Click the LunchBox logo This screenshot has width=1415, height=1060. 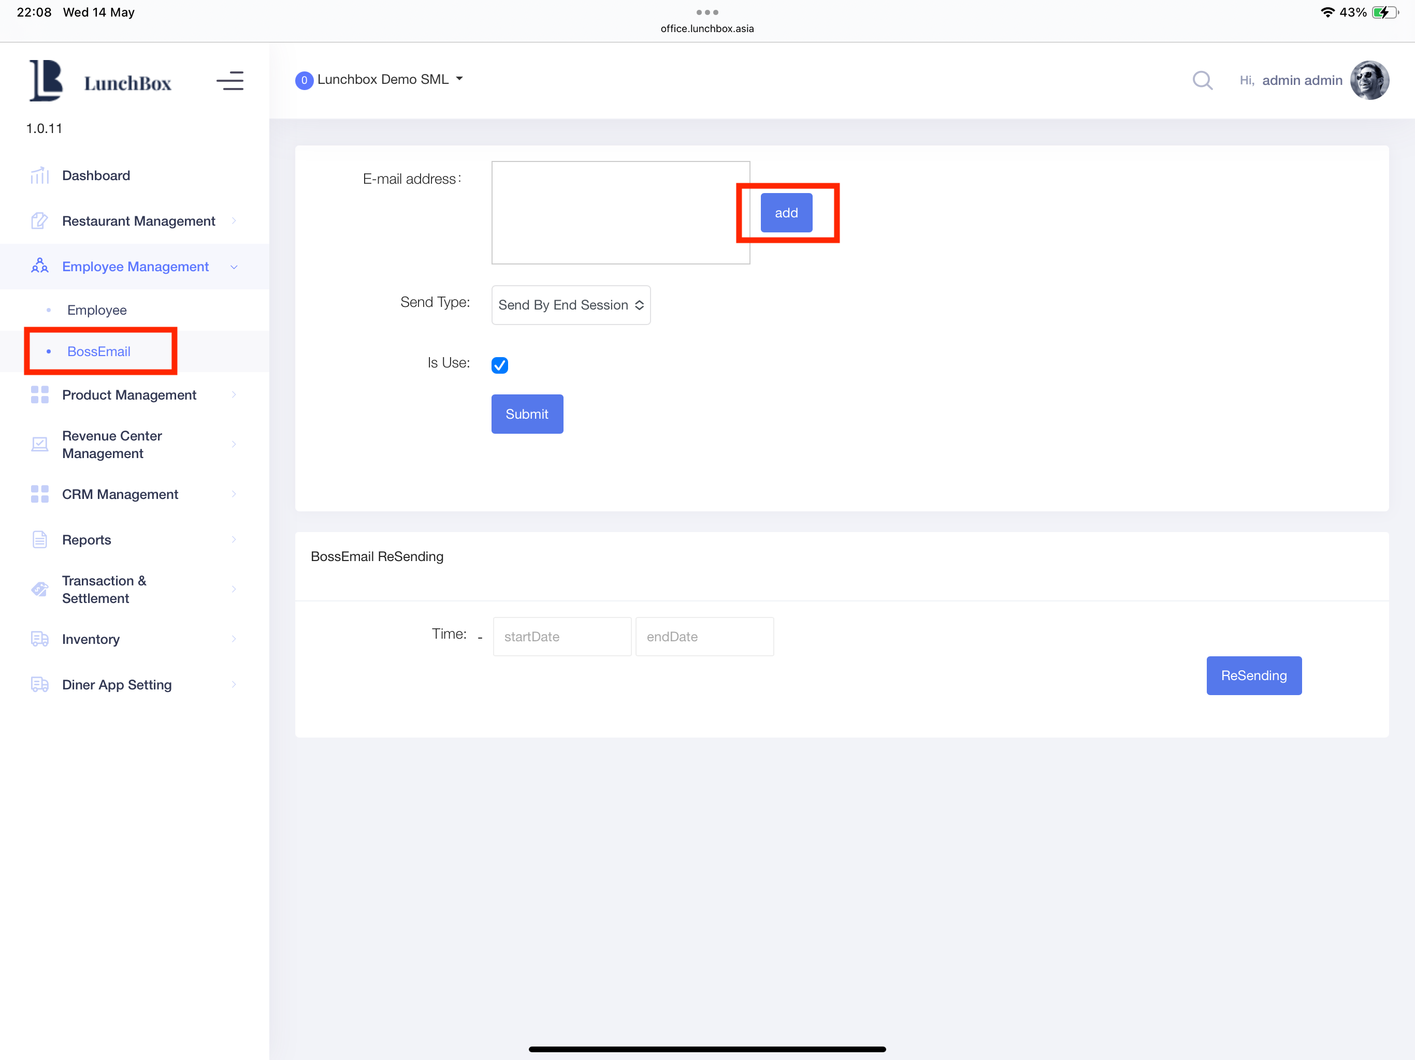click(x=100, y=81)
